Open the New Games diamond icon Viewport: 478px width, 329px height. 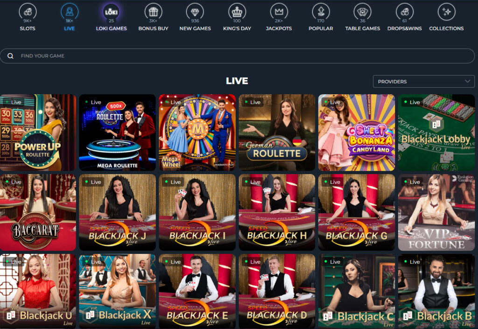[x=195, y=12]
